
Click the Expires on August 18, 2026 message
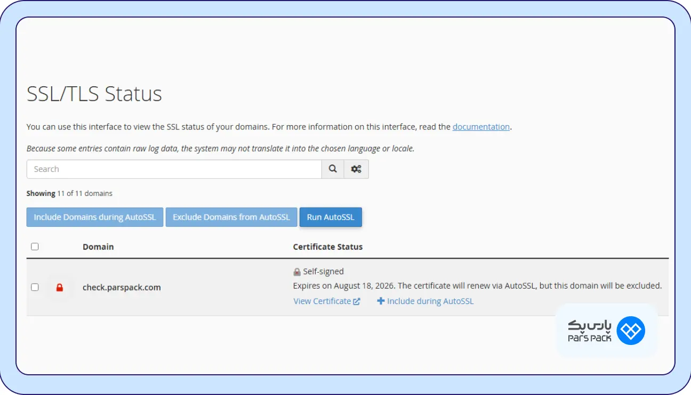[x=477, y=286]
